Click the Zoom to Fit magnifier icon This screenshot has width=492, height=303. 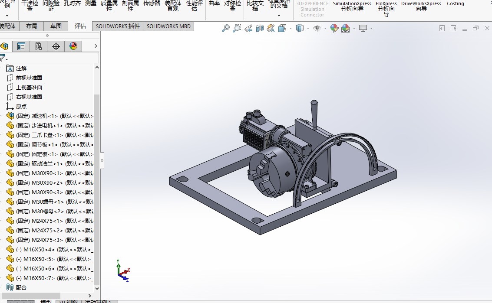[226, 29]
